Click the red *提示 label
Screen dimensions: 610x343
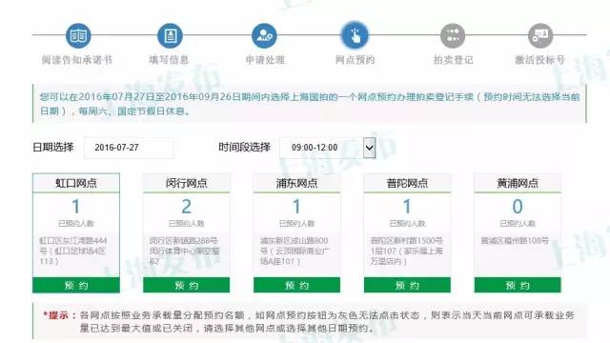(59, 315)
